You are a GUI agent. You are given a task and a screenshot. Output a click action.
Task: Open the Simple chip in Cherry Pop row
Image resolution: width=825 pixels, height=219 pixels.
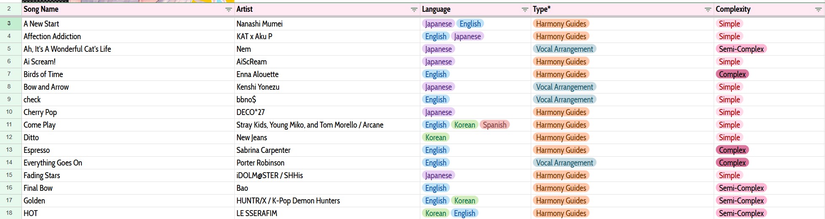pyautogui.click(x=729, y=112)
